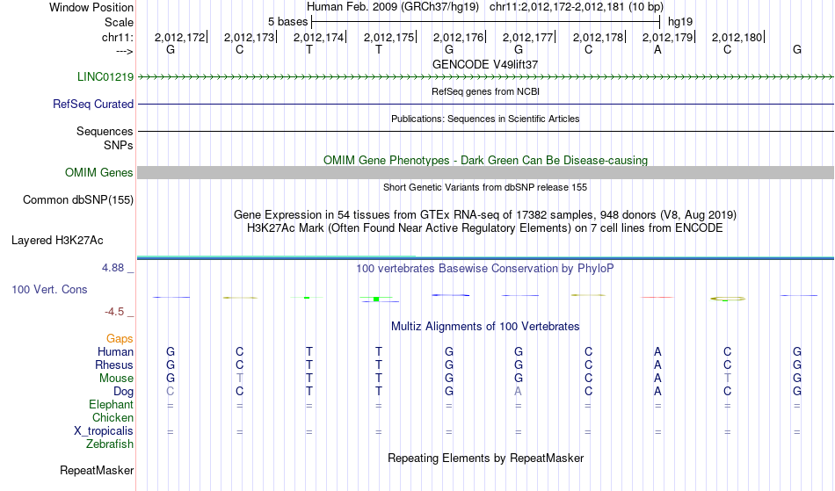Click the OMIM Genes track label
The image size is (835, 491).
pyautogui.click(x=98, y=172)
